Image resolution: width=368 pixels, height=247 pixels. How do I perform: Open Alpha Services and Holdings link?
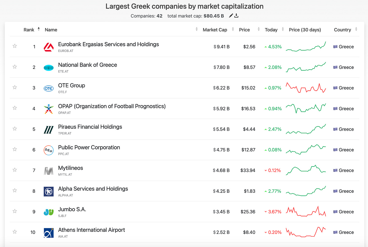(x=93, y=189)
